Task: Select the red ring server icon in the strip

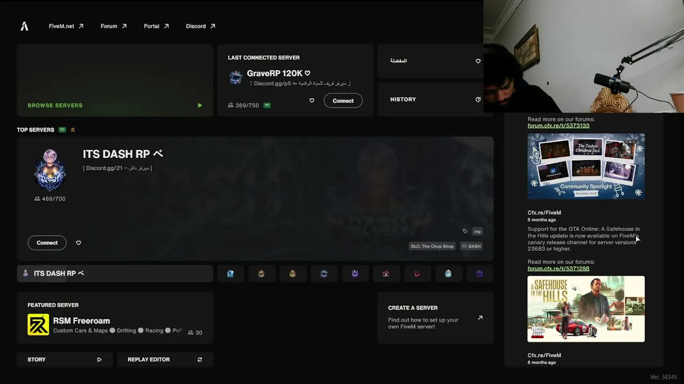Action: (417, 274)
